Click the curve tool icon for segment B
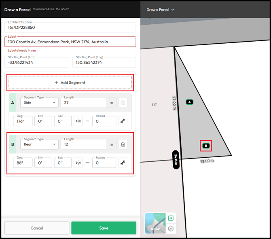271x239 pixels. [x=123, y=163]
